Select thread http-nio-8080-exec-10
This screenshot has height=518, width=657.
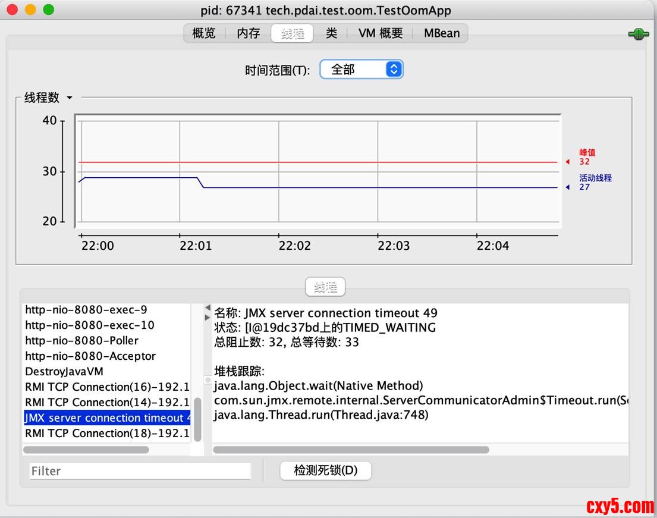point(107,325)
